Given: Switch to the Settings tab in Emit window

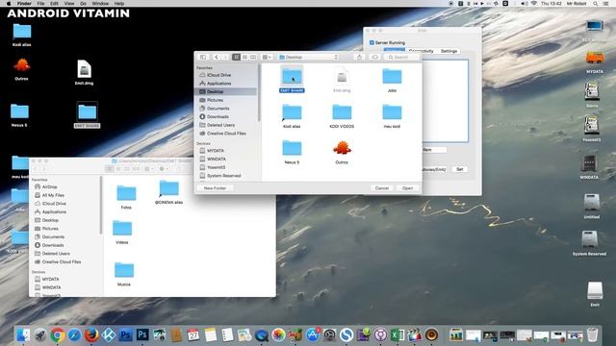Looking at the screenshot, I should click(449, 51).
